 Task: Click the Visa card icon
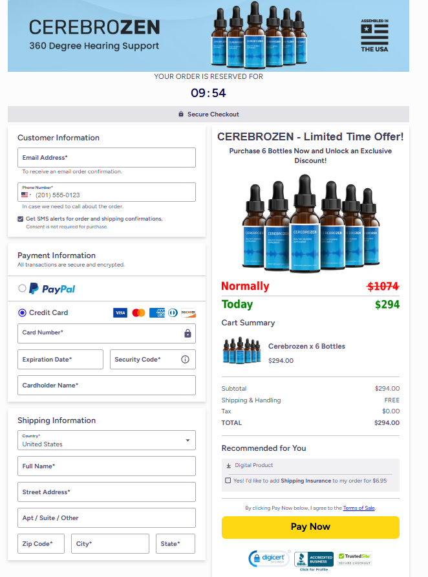120,312
